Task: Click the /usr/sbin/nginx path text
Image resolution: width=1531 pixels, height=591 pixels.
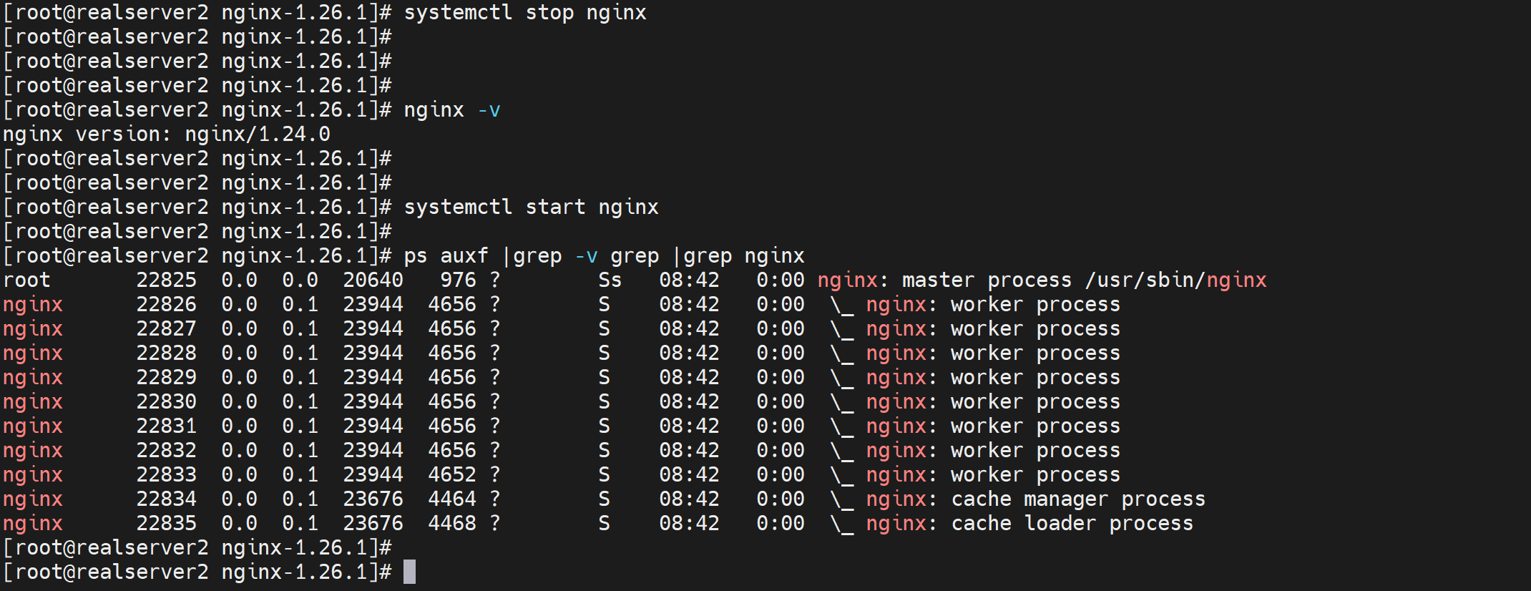Action: 1175,280
